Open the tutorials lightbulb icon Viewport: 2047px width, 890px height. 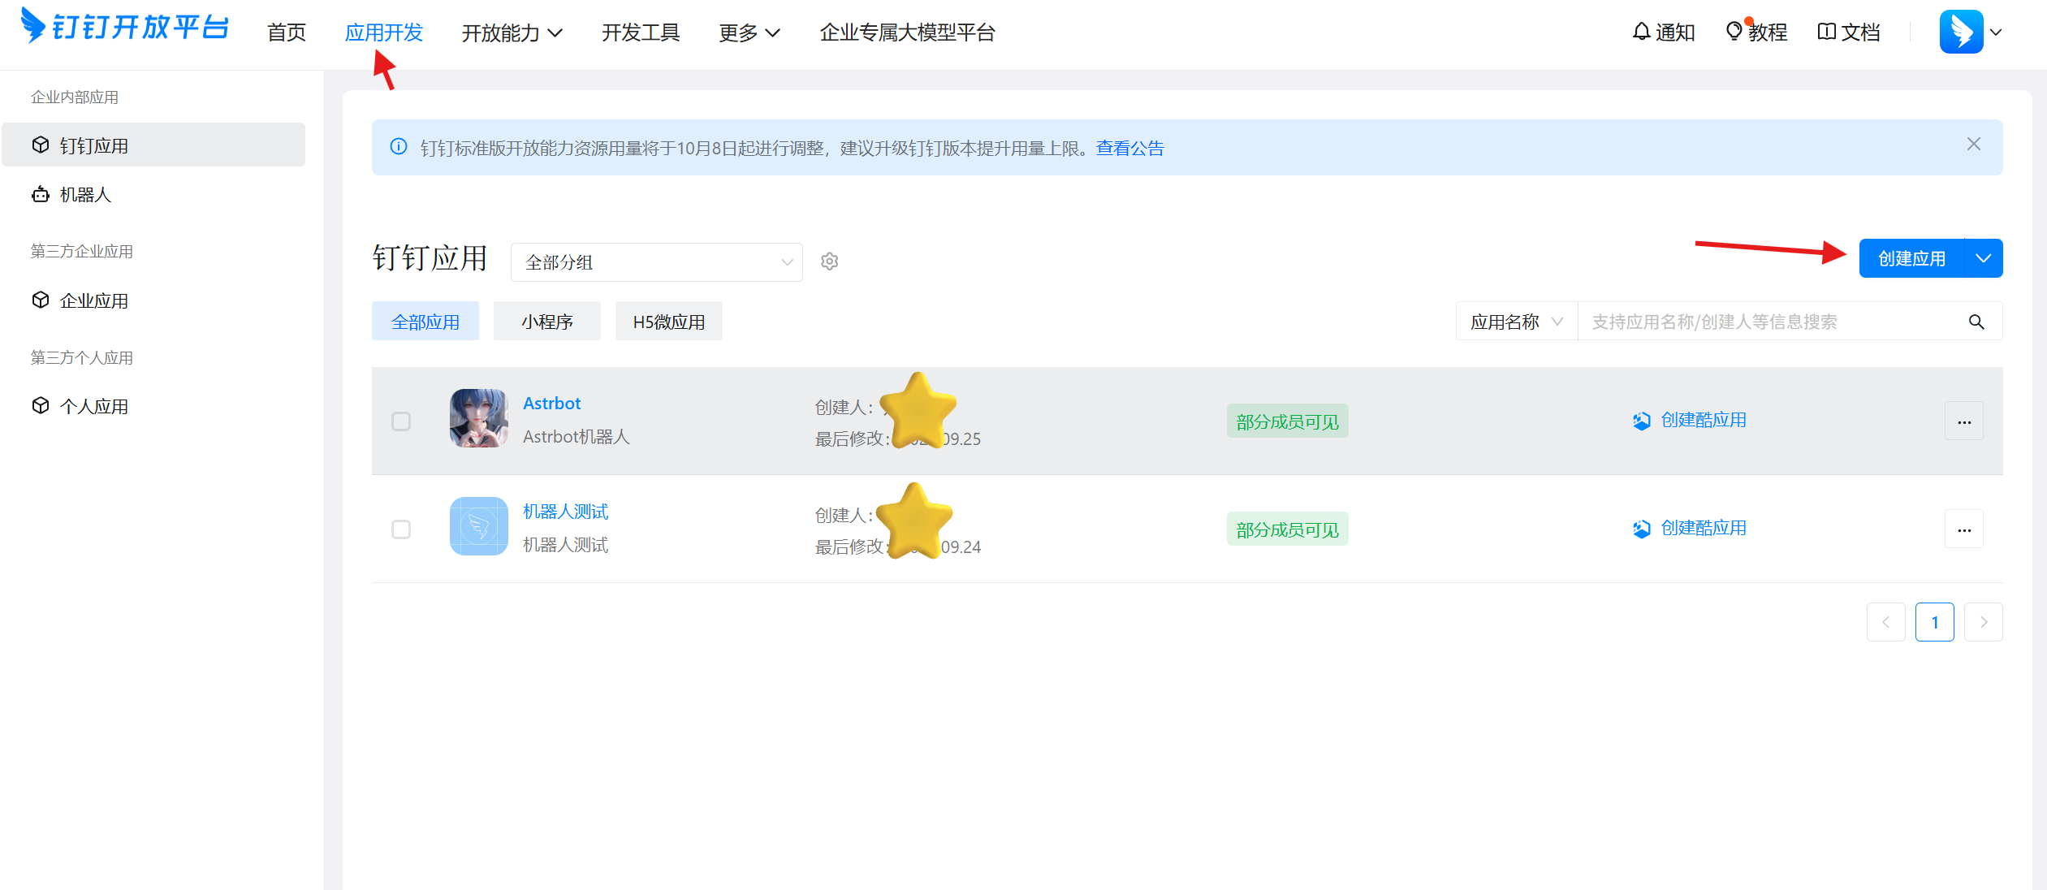click(1734, 32)
